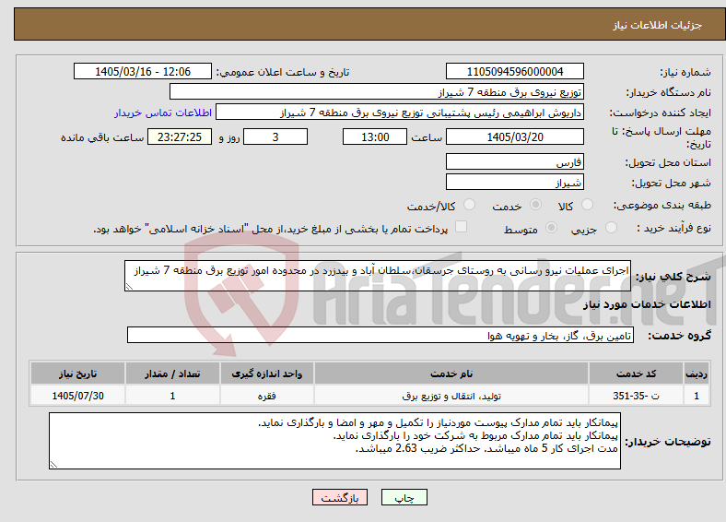Click the شماره نیاز field 1105094596000004
The height and width of the screenshot is (522, 726).
pyautogui.click(x=514, y=71)
